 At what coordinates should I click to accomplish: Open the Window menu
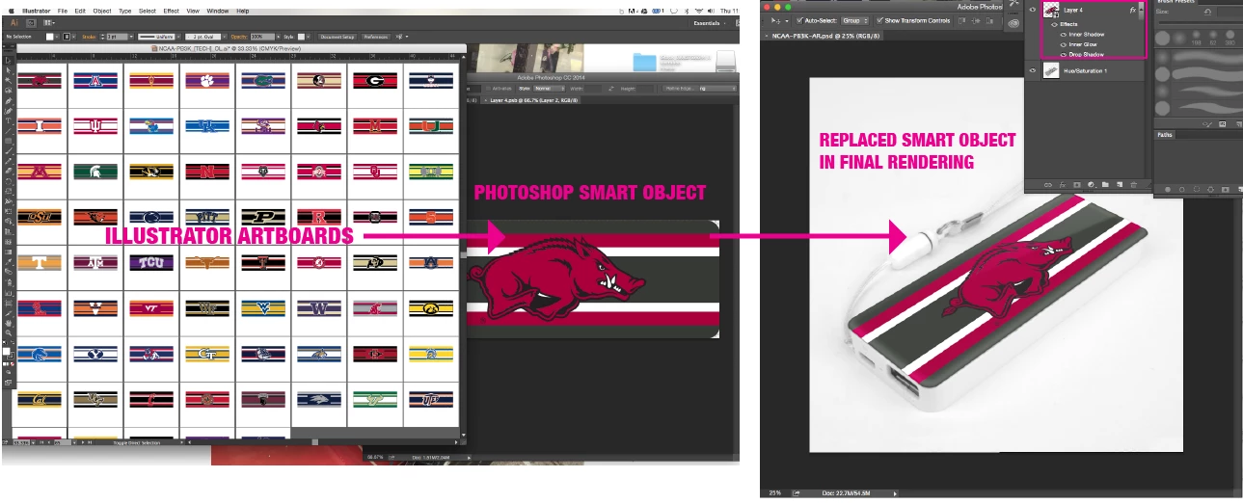(x=218, y=11)
